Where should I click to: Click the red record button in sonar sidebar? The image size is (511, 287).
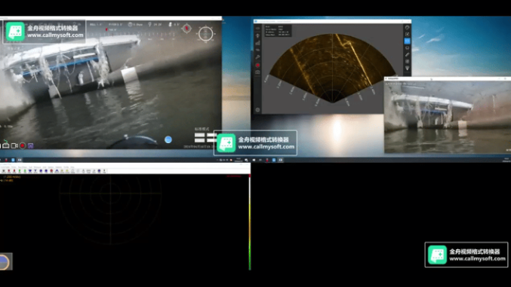[257, 65]
